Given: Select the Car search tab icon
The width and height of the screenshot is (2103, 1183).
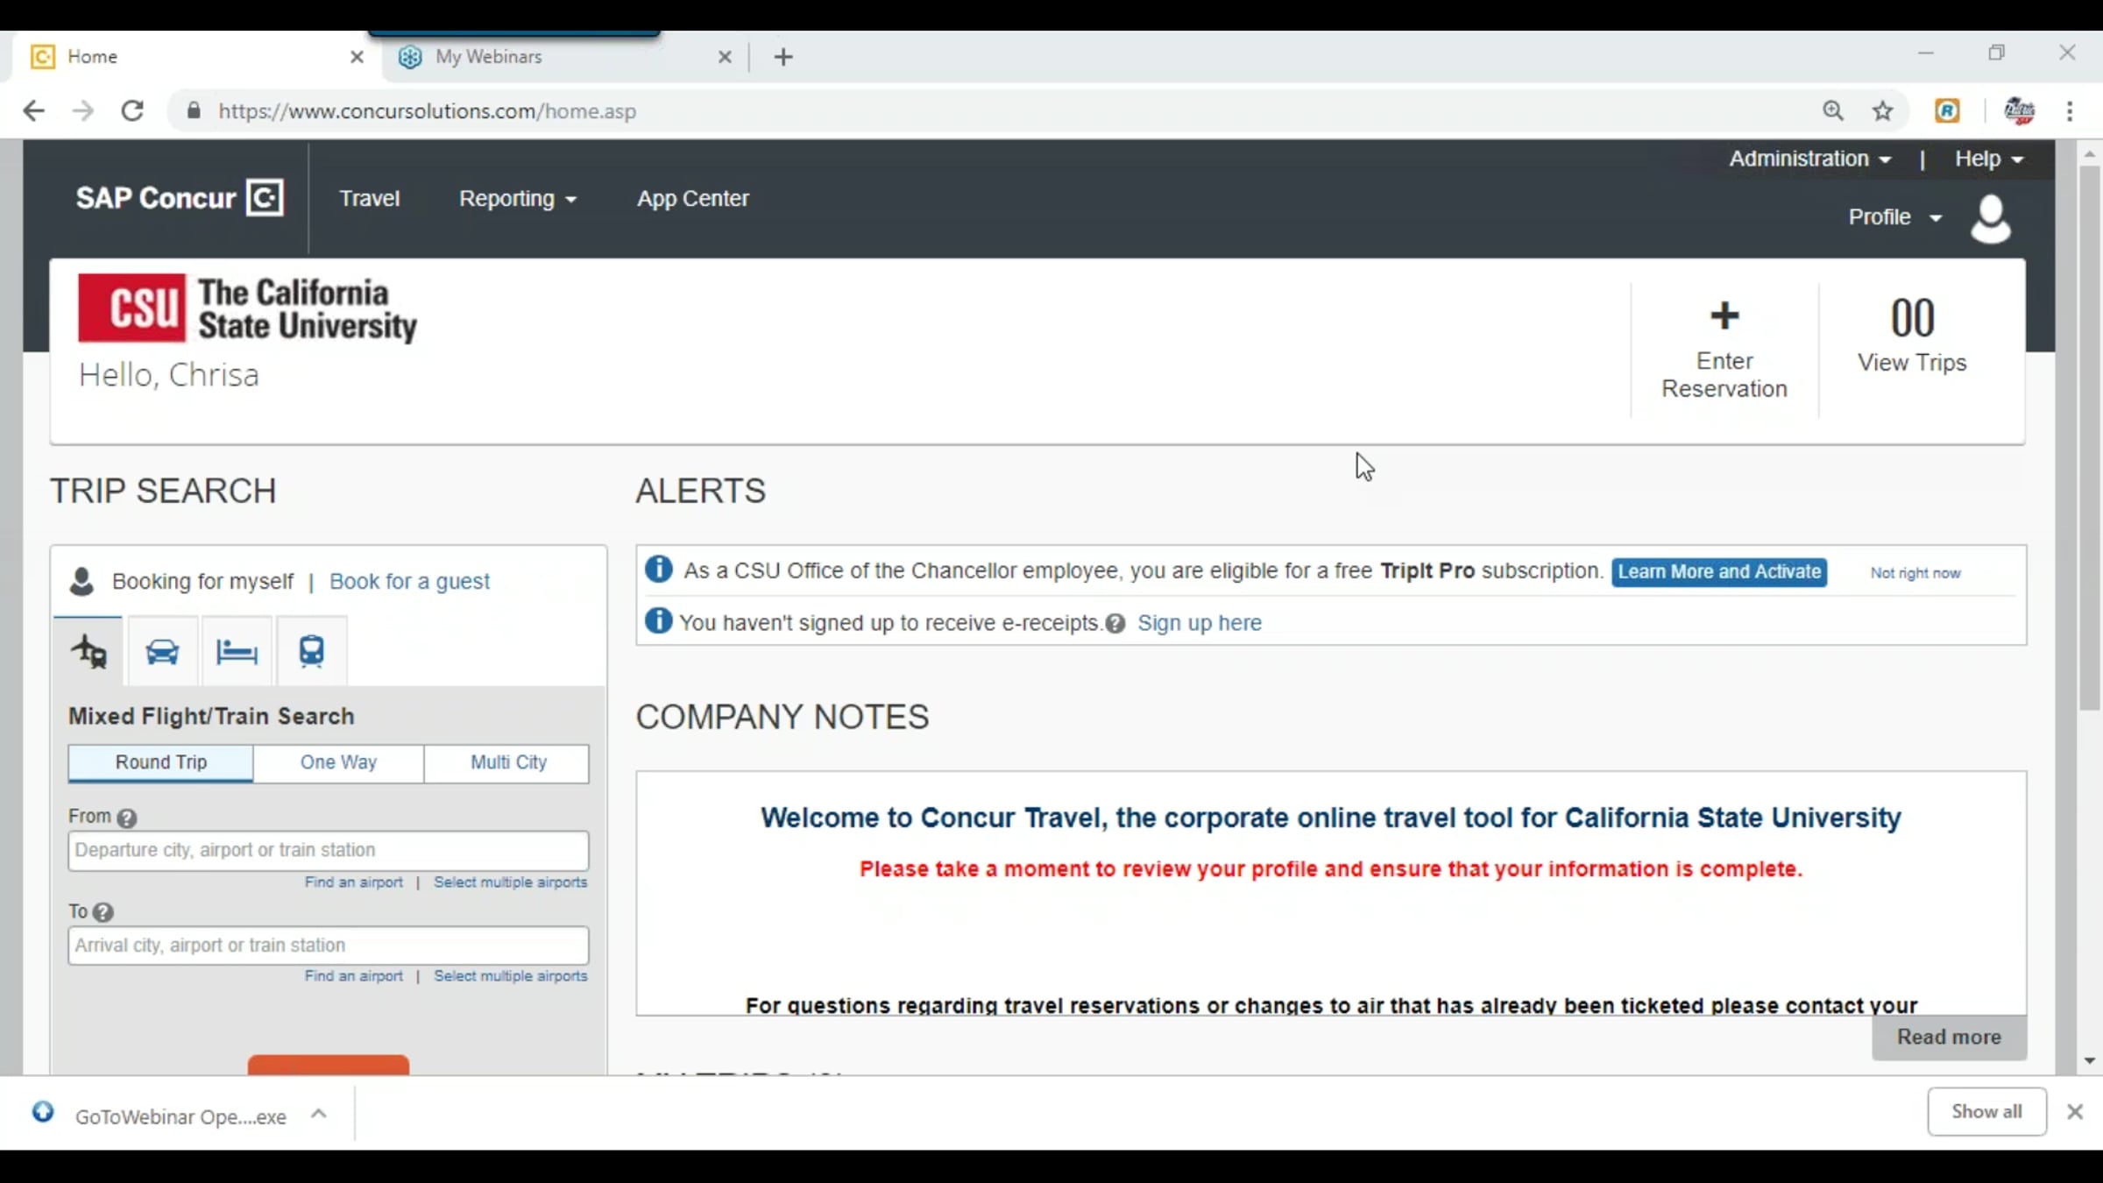Looking at the screenshot, I should pos(162,651).
